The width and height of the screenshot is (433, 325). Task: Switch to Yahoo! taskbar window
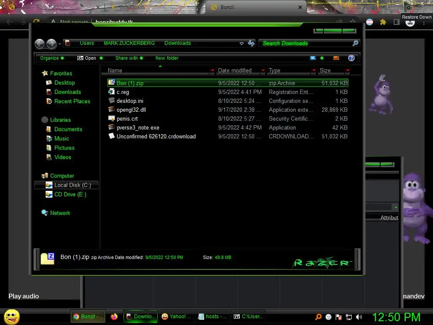(x=176, y=317)
